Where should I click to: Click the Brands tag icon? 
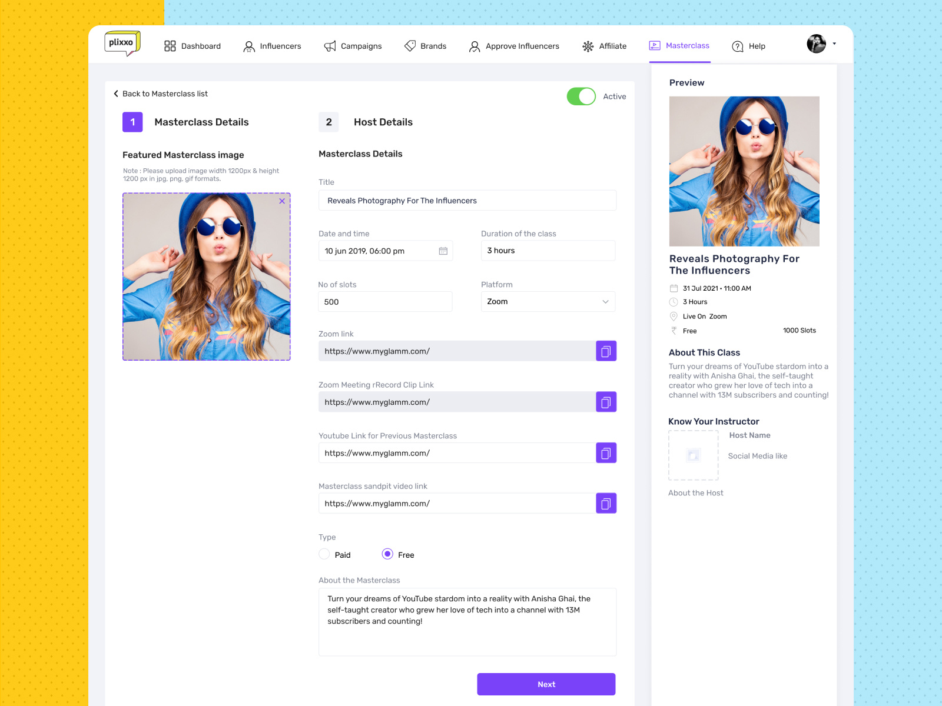click(x=410, y=46)
